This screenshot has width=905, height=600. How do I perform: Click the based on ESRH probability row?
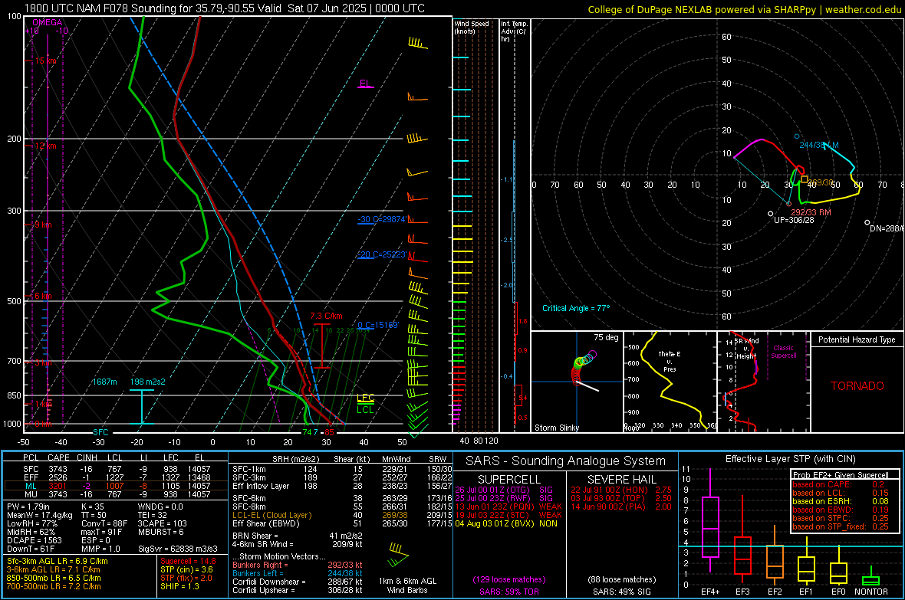coord(841,501)
